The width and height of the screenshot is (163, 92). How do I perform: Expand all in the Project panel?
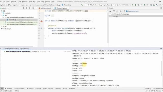pos(26,8)
